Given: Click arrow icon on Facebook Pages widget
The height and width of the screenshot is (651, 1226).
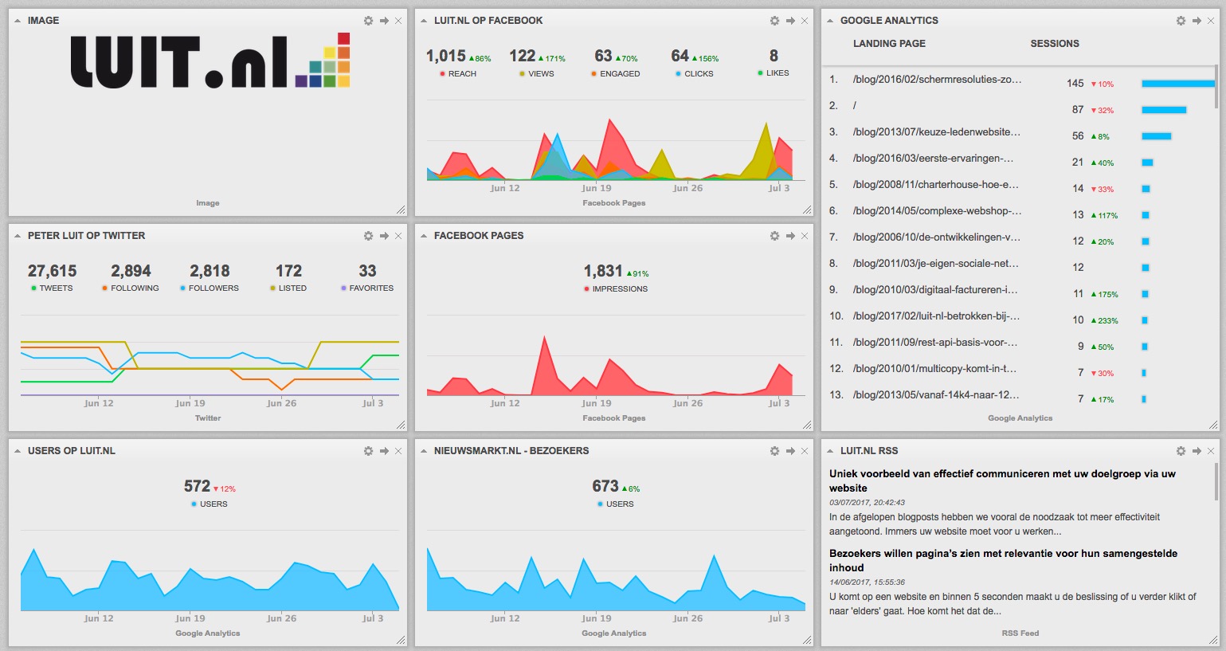Looking at the screenshot, I should point(790,236).
